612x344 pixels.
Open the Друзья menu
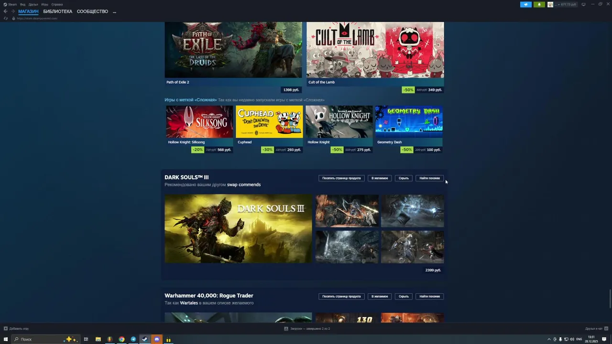pos(33,4)
